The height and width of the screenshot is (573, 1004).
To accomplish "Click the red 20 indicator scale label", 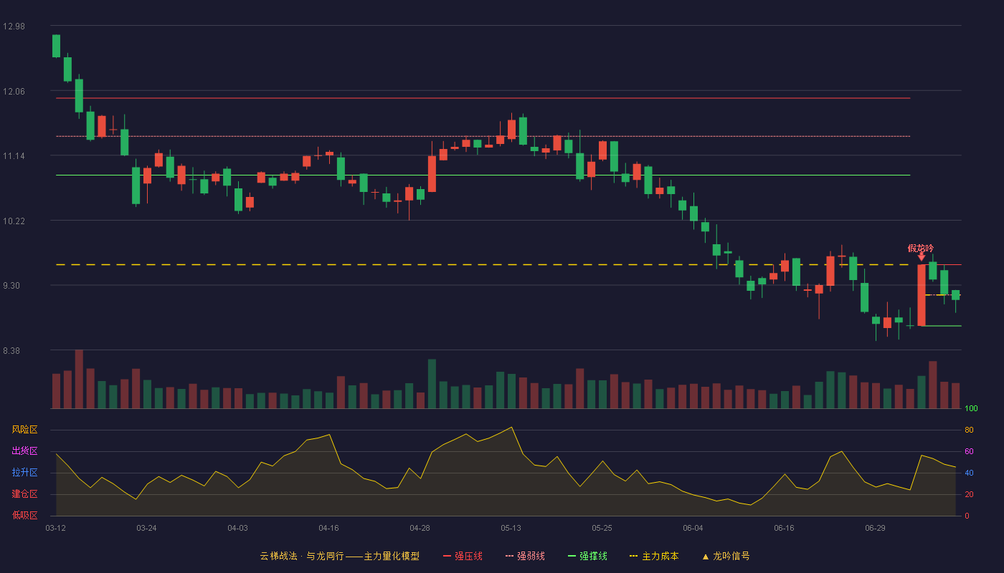I will (969, 494).
